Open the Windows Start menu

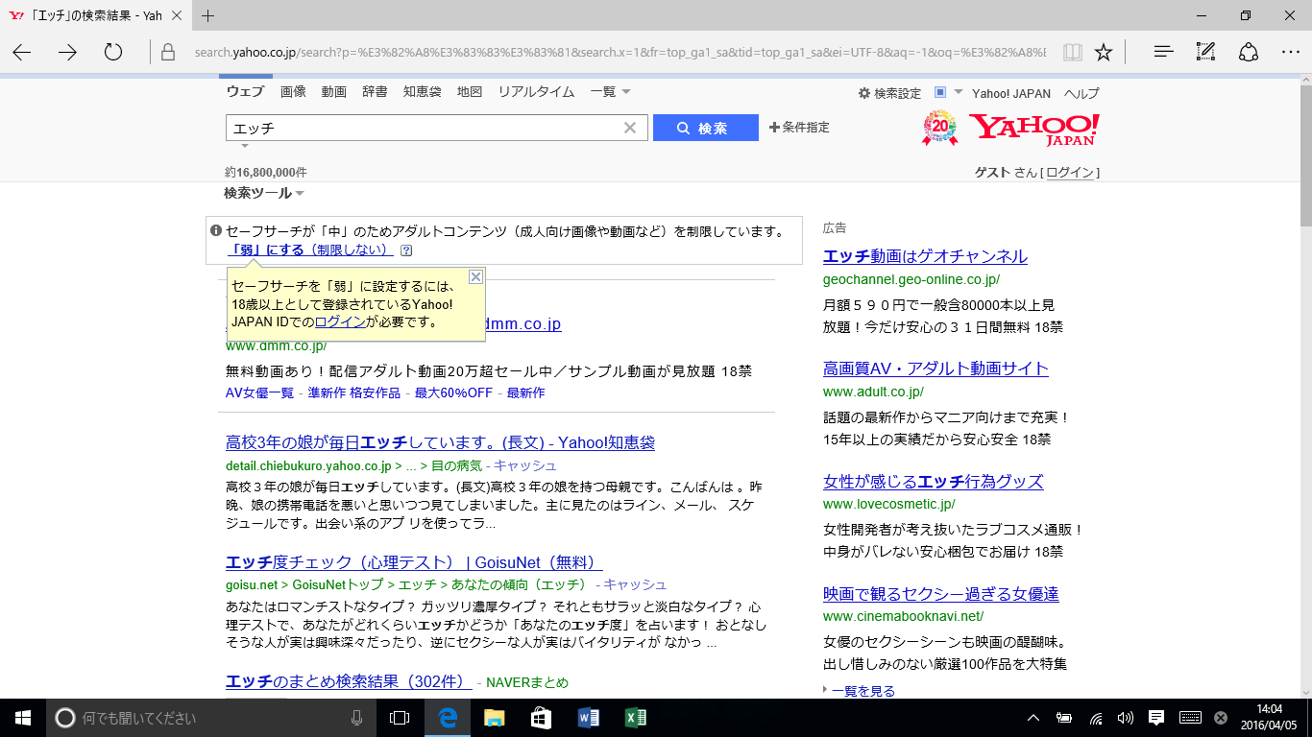click(23, 717)
